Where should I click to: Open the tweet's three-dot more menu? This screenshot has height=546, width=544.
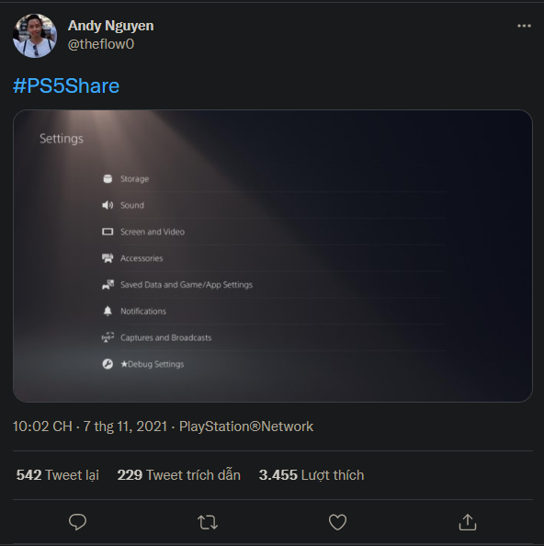(x=524, y=26)
